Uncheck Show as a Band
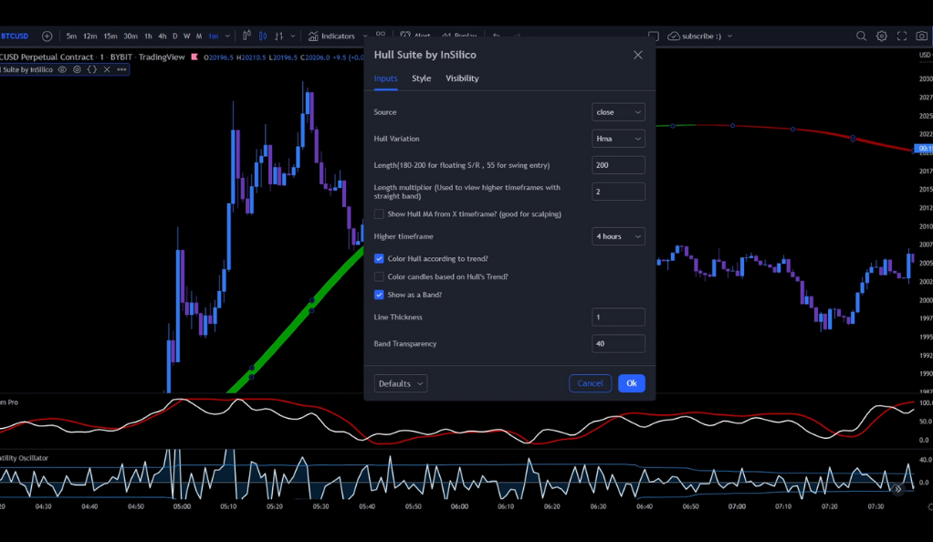 coord(379,295)
